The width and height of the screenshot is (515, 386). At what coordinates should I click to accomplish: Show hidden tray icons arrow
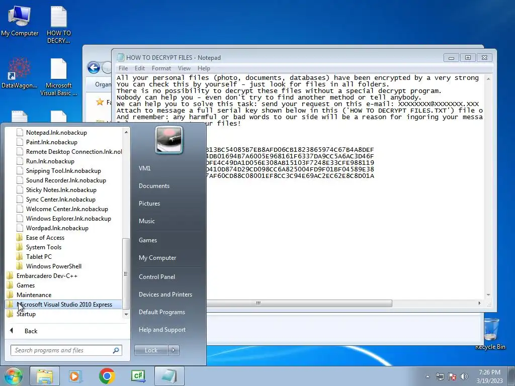427,376
